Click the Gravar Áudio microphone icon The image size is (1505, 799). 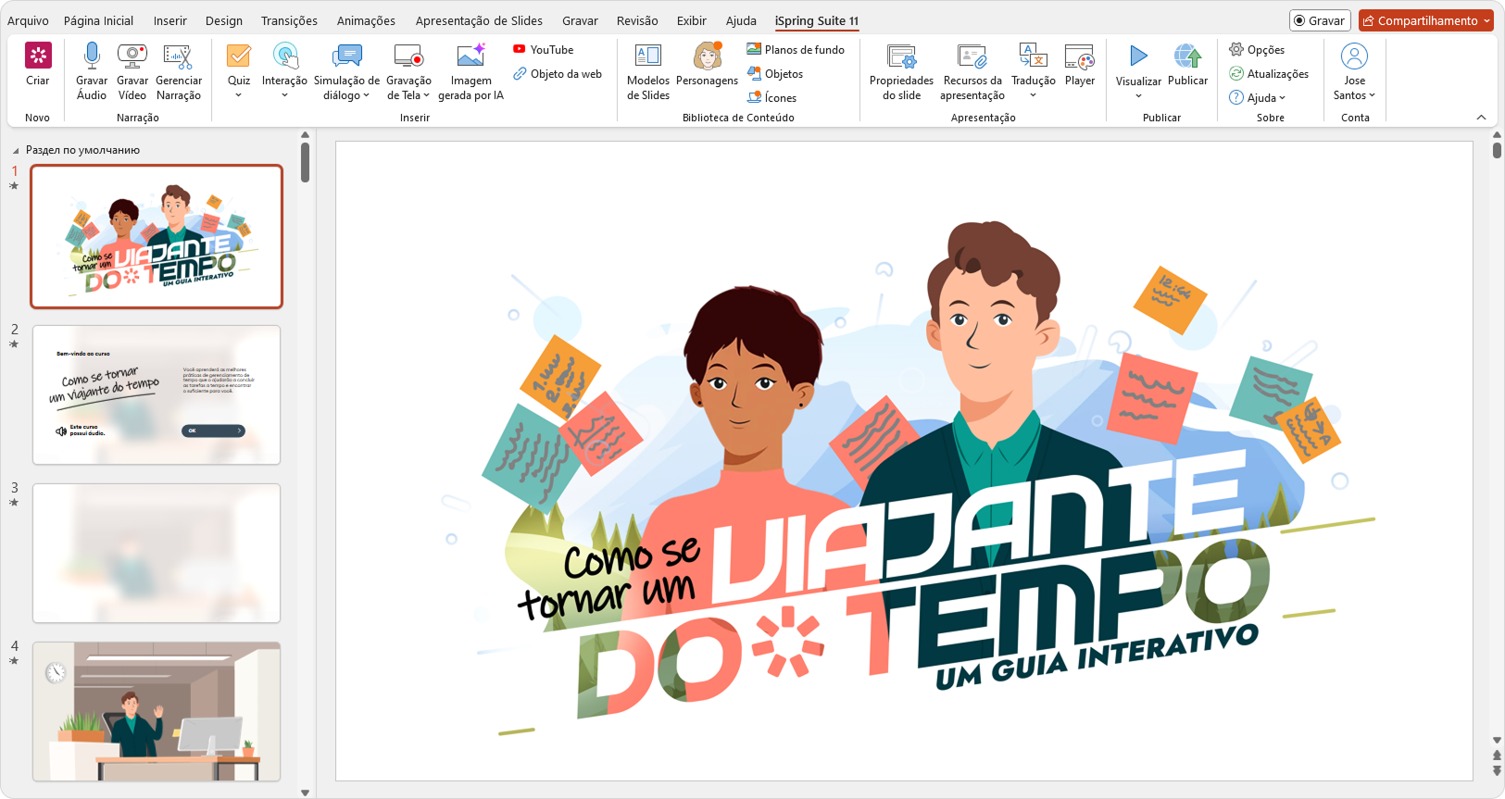pyautogui.click(x=91, y=57)
